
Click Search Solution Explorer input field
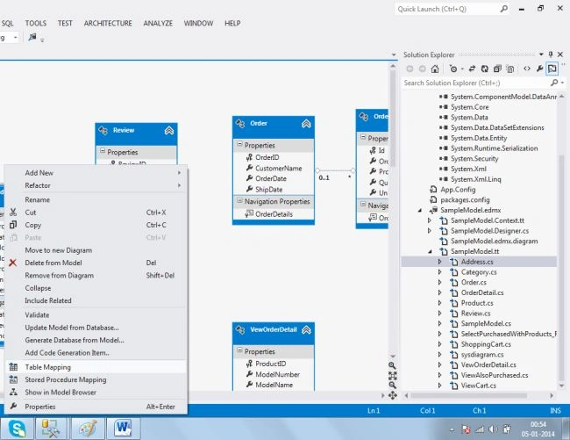point(476,83)
